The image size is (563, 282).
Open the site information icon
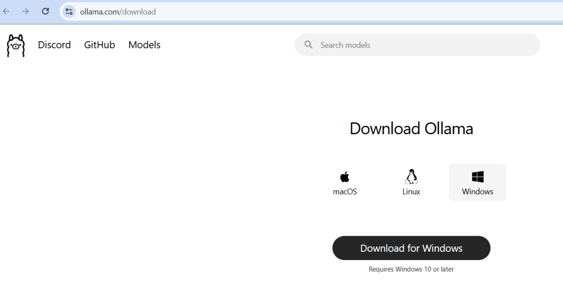69,12
